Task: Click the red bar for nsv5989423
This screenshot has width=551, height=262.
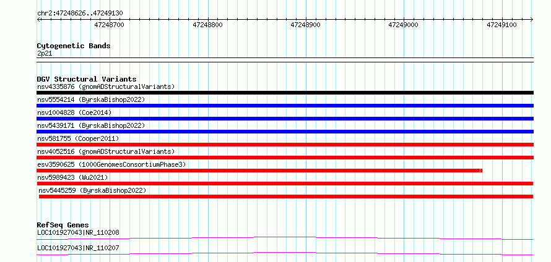Action: tap(285, 184)
